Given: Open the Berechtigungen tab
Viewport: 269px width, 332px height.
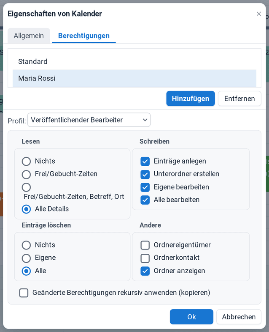Looking at the screenshot, I should tap(84, 36).
